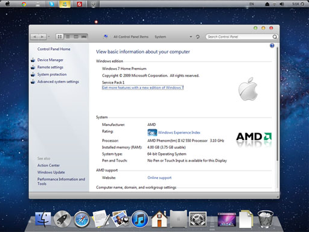Screen dimensions: 309x232
Task: Go forward with the forward arrow
Action: 42,37
